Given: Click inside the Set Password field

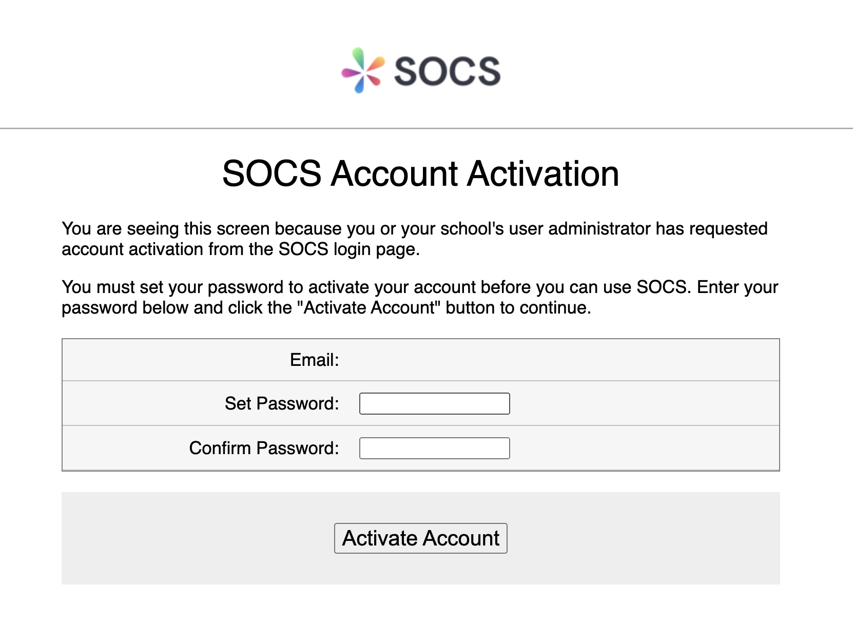Looking at the screenshot, I should tap(435, 403).
